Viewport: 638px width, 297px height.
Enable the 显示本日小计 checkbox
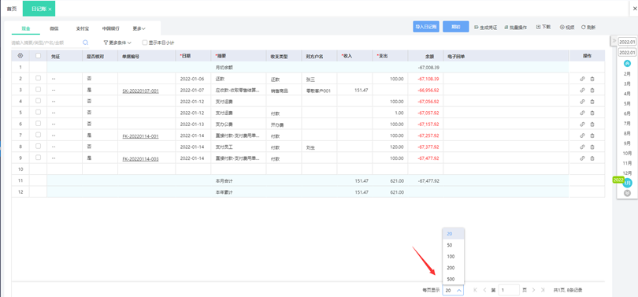[144, 43]
